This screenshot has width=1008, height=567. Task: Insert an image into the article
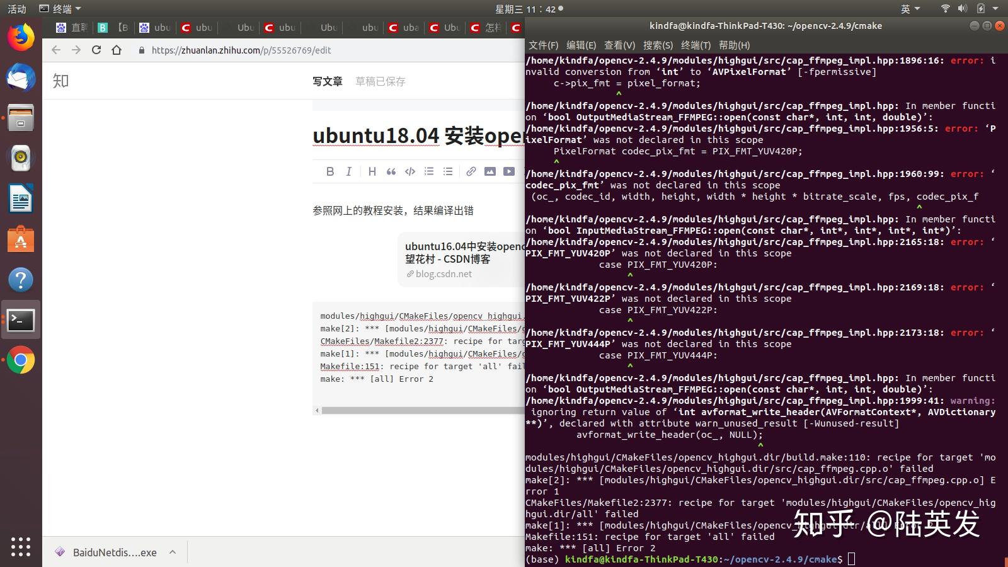[x=490, y=171]
